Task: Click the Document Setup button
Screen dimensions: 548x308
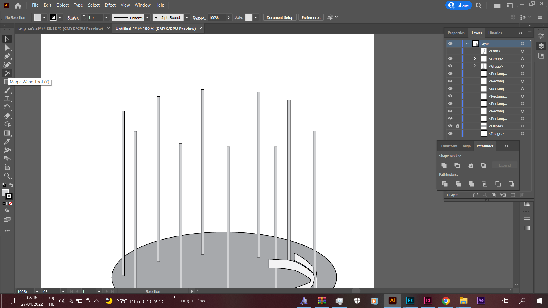Action: 280,17
